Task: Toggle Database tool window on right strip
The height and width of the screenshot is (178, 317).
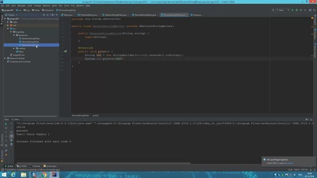Action: click(315, 34)
